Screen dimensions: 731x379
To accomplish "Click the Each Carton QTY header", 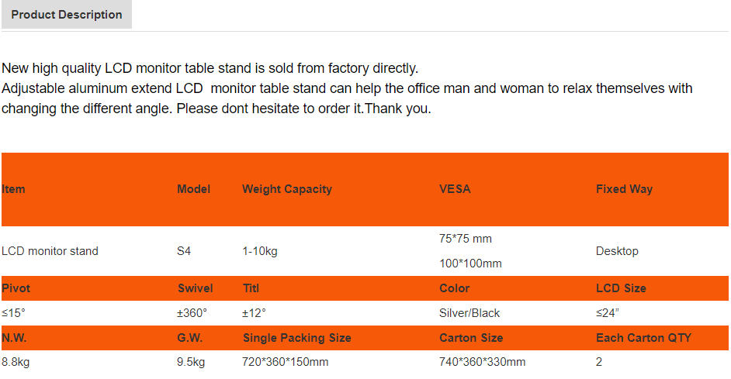I will (x=643, y=338).
